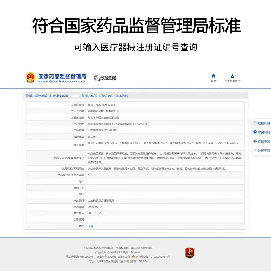Click the 京ICP备13027807号 footer link
Viewport: 271px width, 271px height.
click(117, 257)
